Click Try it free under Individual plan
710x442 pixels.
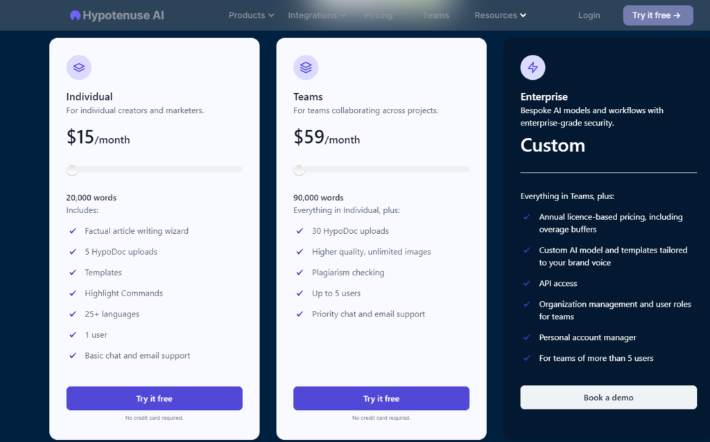click(x=154, y=398)
